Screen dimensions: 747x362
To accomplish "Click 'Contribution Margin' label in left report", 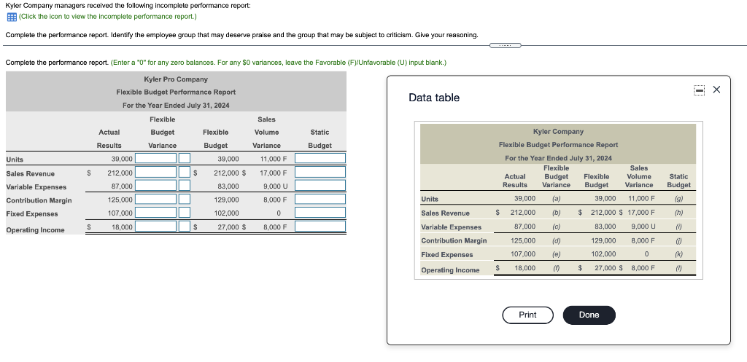I will click(39, 200).
